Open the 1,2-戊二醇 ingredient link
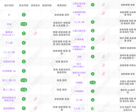The width and height of the screenshot is (136, 112). [79, 22]
